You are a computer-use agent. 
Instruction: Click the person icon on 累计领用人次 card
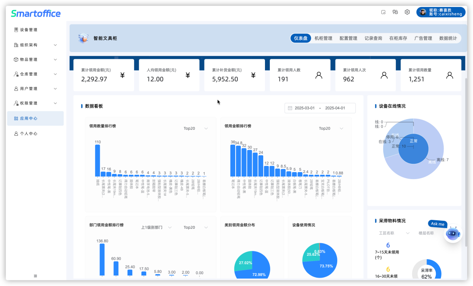[384, 75]
